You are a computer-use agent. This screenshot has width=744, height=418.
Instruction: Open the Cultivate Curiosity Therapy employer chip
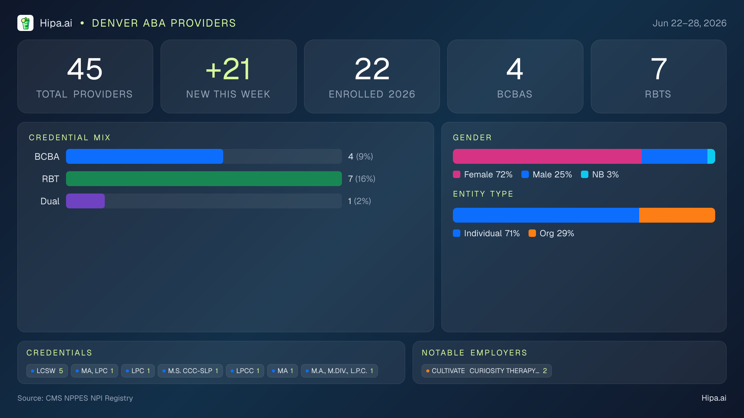pyautogui.click(x=487, y=371)
